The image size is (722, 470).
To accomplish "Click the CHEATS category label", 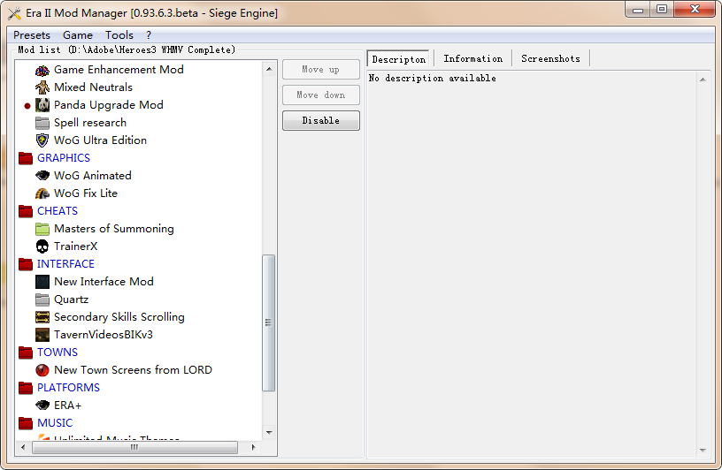I will click(x=58, y=210).
